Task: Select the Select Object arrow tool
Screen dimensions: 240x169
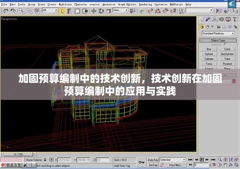Action: coord(63,11)
